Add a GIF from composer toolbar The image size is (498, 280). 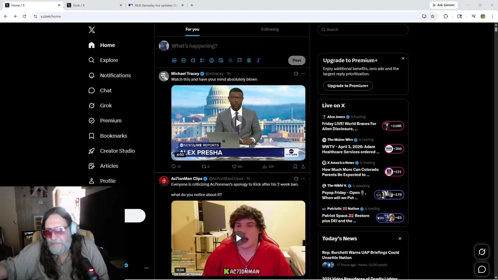[184, 60]
